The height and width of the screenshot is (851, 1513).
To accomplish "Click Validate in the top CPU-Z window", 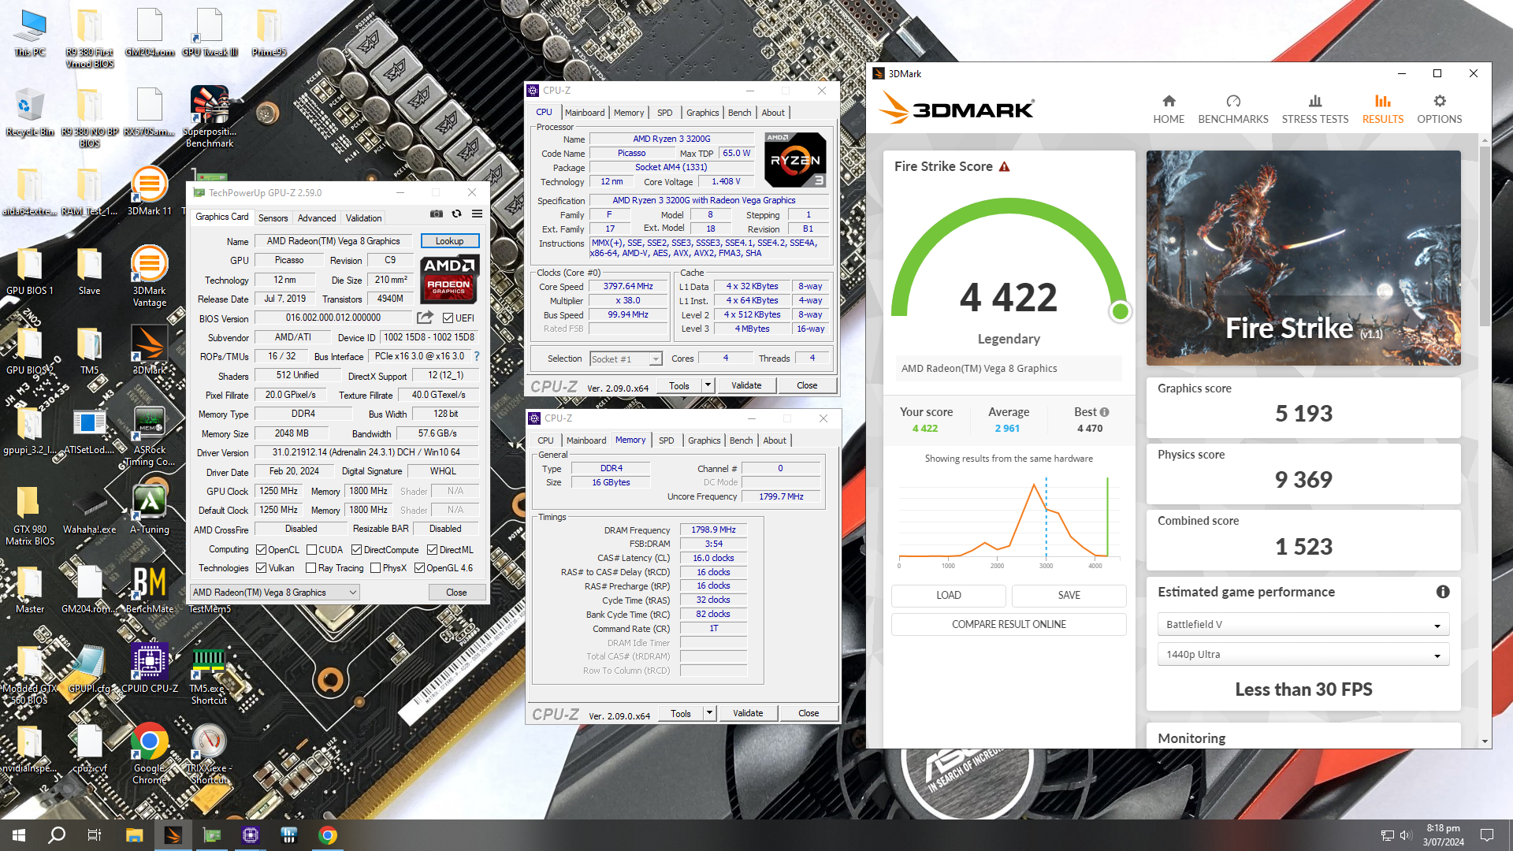I will coord(746,385).
